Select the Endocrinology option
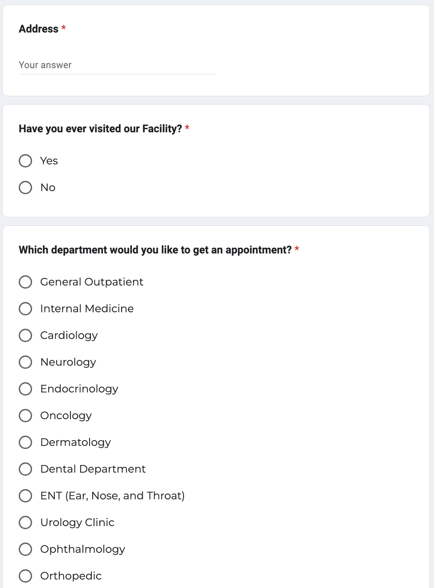Screen dimensions: 434x588 [25, 389]
